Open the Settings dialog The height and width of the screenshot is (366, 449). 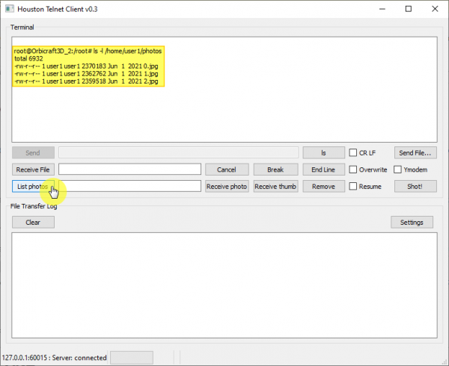point(412,222)
